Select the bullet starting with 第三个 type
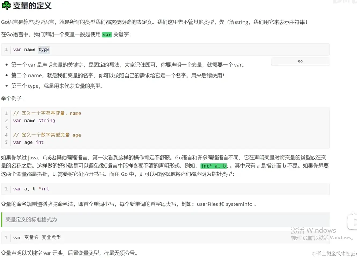Screen dimensions: 357x258 tap(57, 86)
